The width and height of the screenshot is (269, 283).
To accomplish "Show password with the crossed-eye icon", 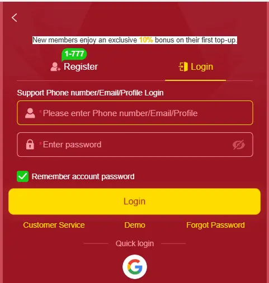I will [x=239, y=145].
